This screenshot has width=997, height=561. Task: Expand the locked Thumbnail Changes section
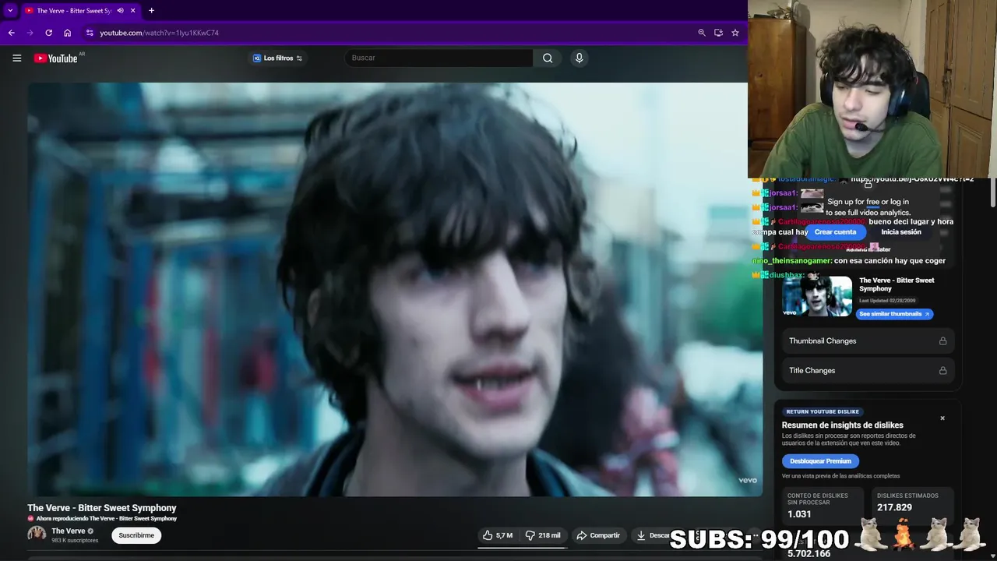pos(868,340)
